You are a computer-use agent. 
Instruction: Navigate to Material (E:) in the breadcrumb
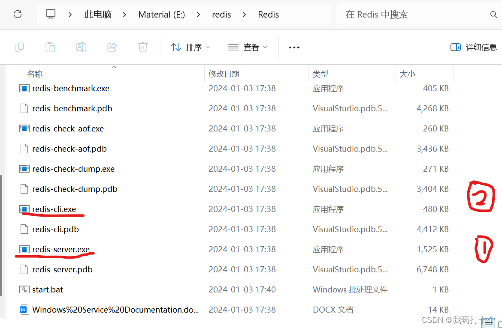pyautogui.click(x=162, y=15)
